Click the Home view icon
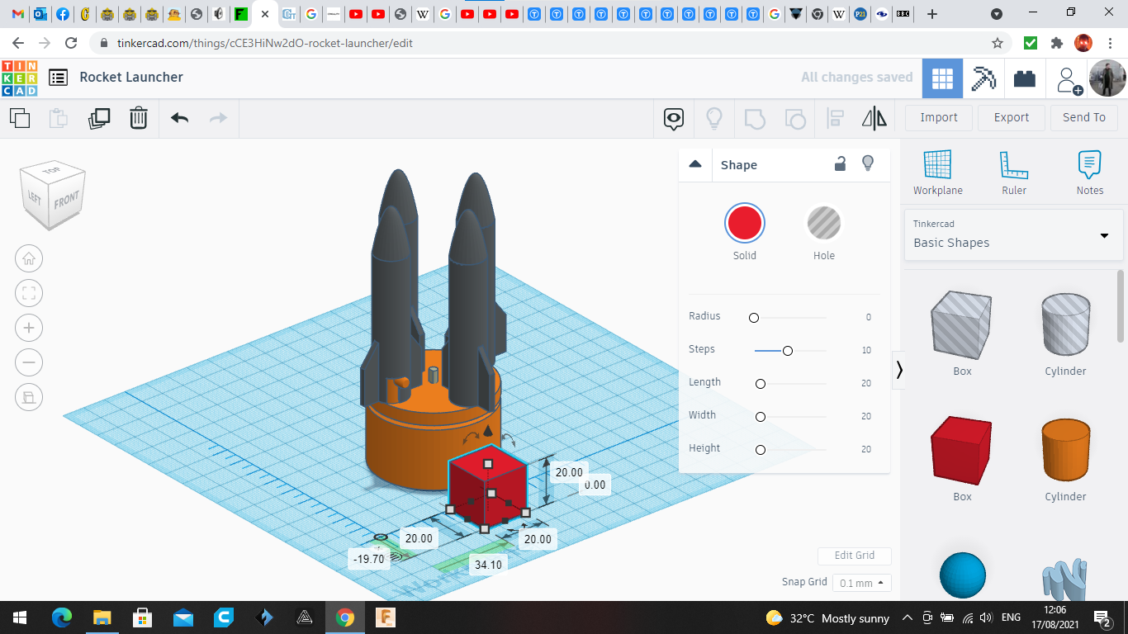The image size is (1128, 634). [29, 258]
